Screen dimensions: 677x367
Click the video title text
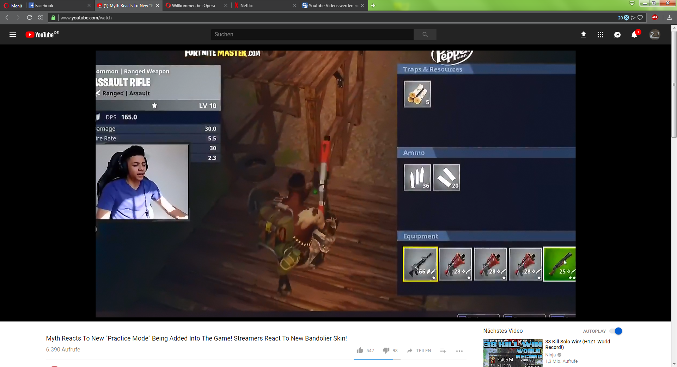[196, 338]
